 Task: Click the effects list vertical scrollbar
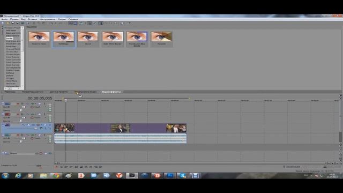click(x=23, y=57)
